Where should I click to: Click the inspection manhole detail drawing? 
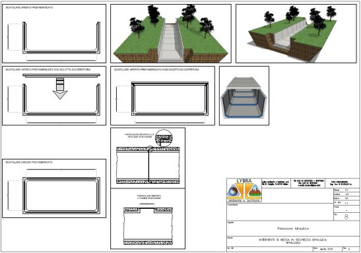point(148,219)
